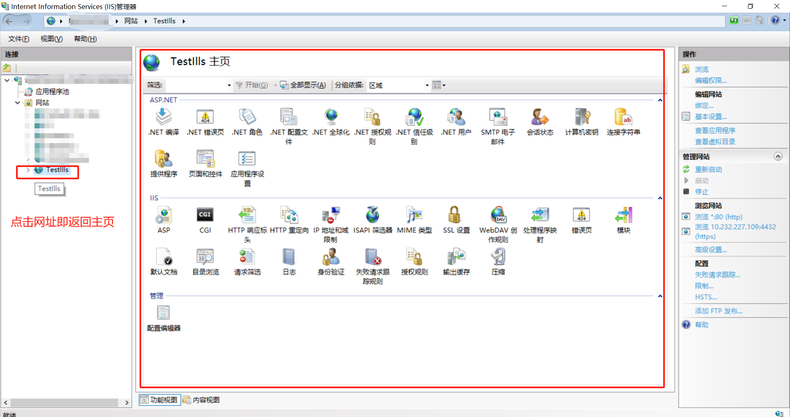
Task: Collapse the 管理网站 actions section
Action: (x=778, y=156)
